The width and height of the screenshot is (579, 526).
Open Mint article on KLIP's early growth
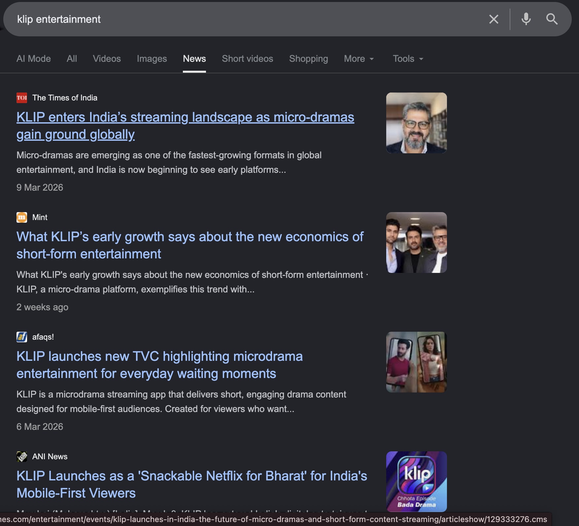(190, 245)
